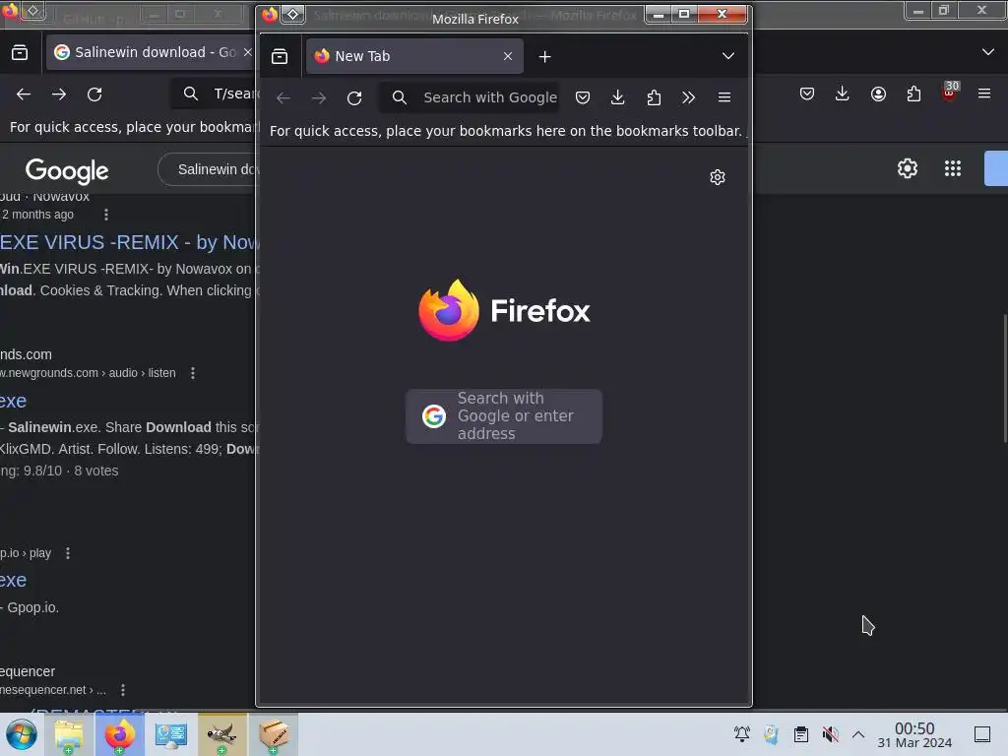Click the center 'Search with Google or enter address' box
Viewport: 1008px width, 756px height.
point(504,416)
